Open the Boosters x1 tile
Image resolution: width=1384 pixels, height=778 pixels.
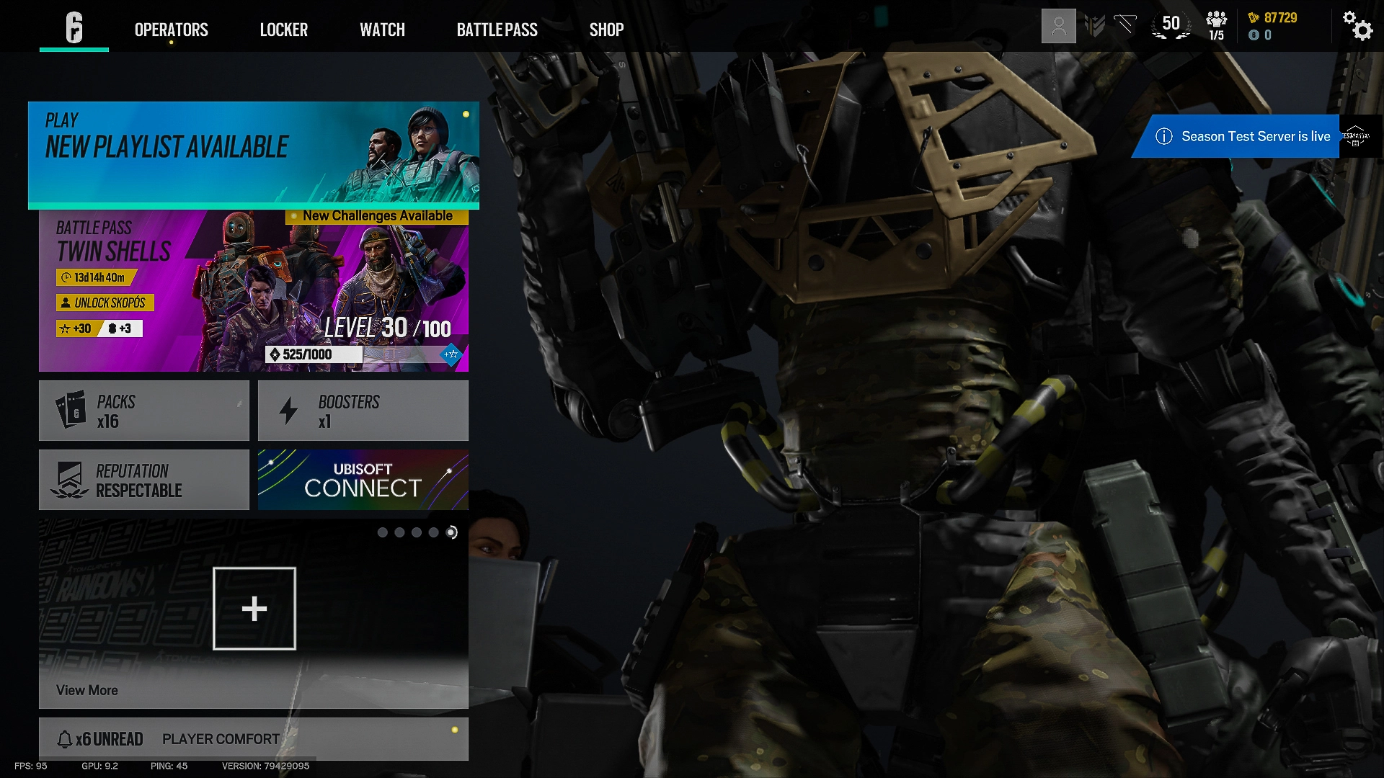(x=363, y=411)
